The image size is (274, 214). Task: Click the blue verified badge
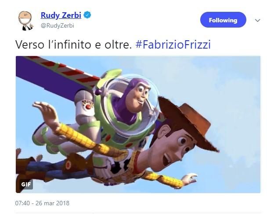coord(87,15)
